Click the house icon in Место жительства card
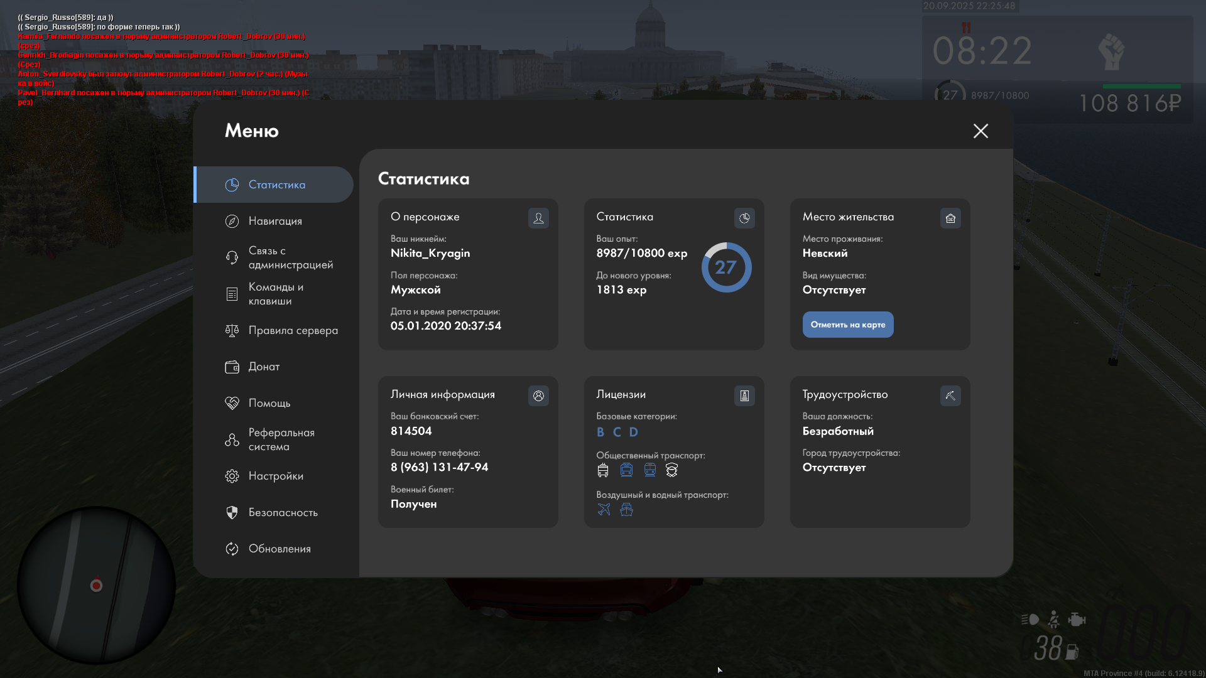Image resolution: width=1206 pixels, height=678 pixels. click(950, 218)
